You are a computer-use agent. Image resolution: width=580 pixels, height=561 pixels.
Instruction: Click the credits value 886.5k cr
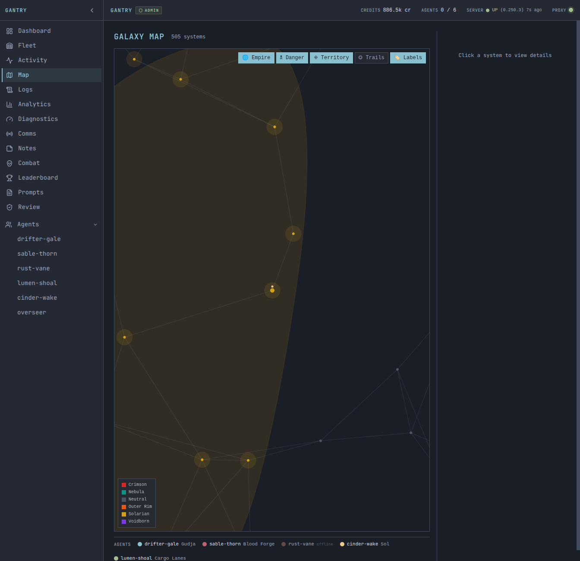397,10
